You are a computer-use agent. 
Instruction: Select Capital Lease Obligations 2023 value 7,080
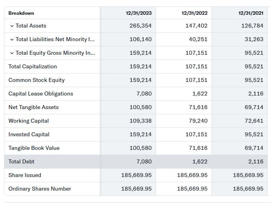(x=144, y=94)
